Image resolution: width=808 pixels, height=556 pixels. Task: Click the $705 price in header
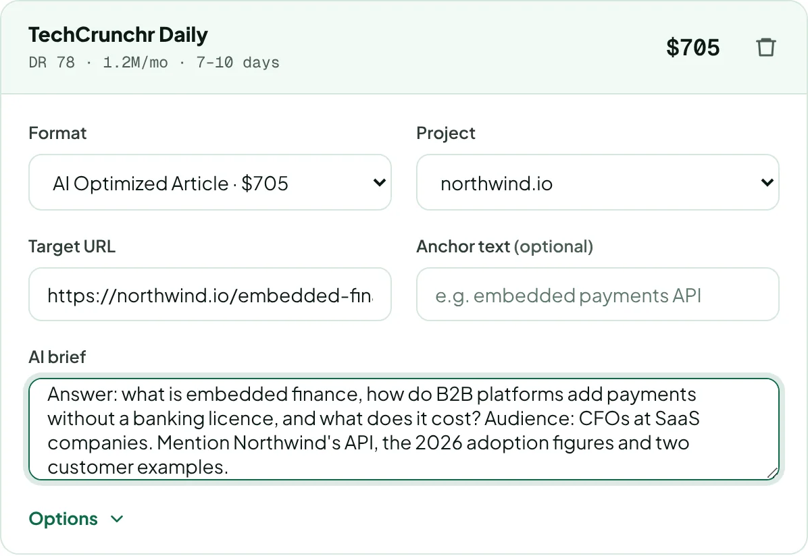click(x=692, y=47)
